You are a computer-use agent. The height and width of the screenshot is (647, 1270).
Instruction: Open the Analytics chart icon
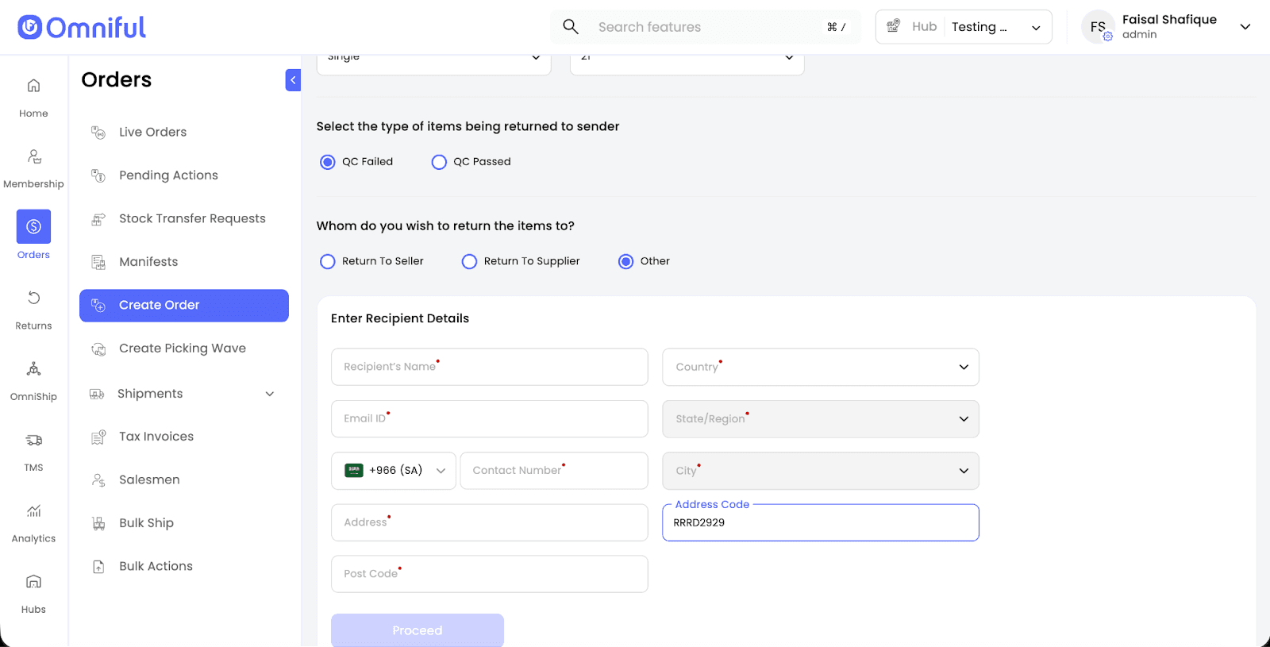(33, 510)
